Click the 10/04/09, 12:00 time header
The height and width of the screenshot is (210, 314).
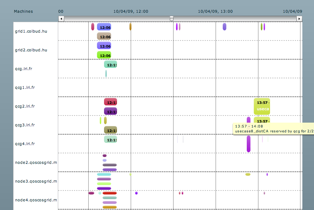pos(131,11)
